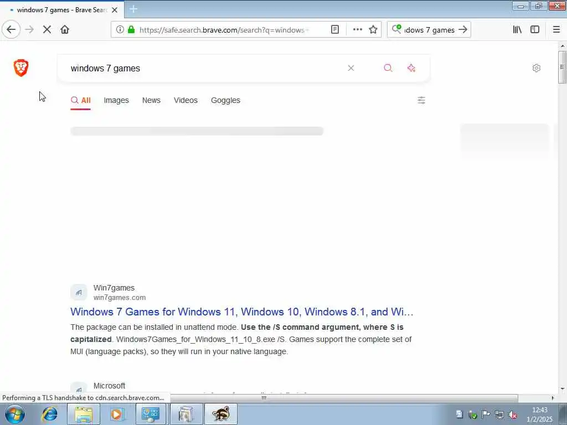Click the Win7games site name label
567x425 pixels.
tap(114, 288)
